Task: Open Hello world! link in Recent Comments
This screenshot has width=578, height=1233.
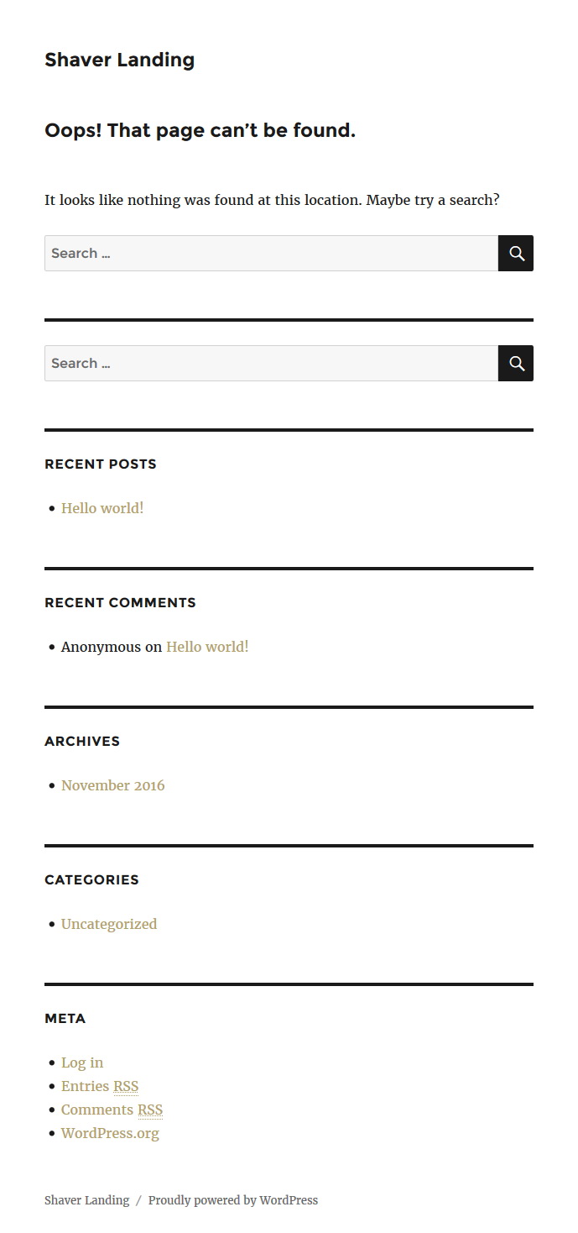Action: point(207,647)
